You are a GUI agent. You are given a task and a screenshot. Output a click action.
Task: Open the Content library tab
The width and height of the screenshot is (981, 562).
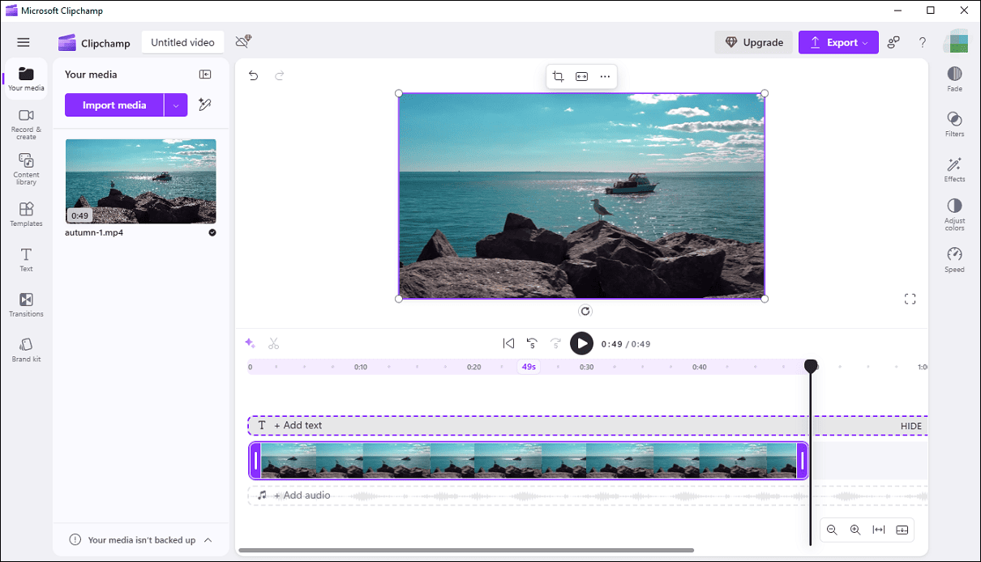coord(26,169)
